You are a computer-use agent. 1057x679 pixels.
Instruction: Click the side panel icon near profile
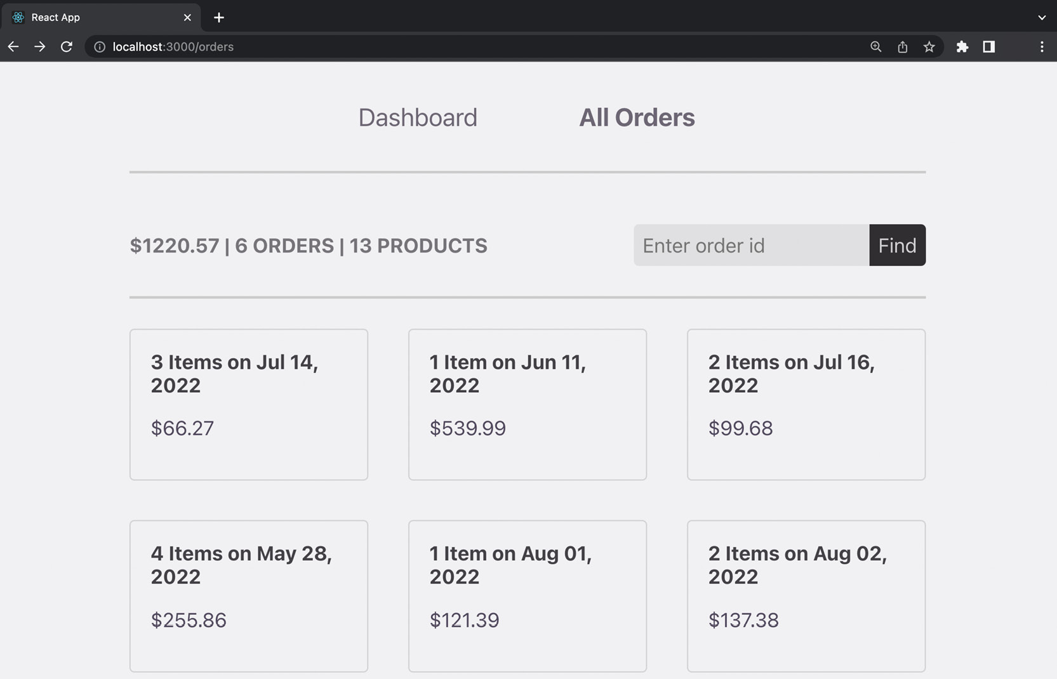coord(988,46)
